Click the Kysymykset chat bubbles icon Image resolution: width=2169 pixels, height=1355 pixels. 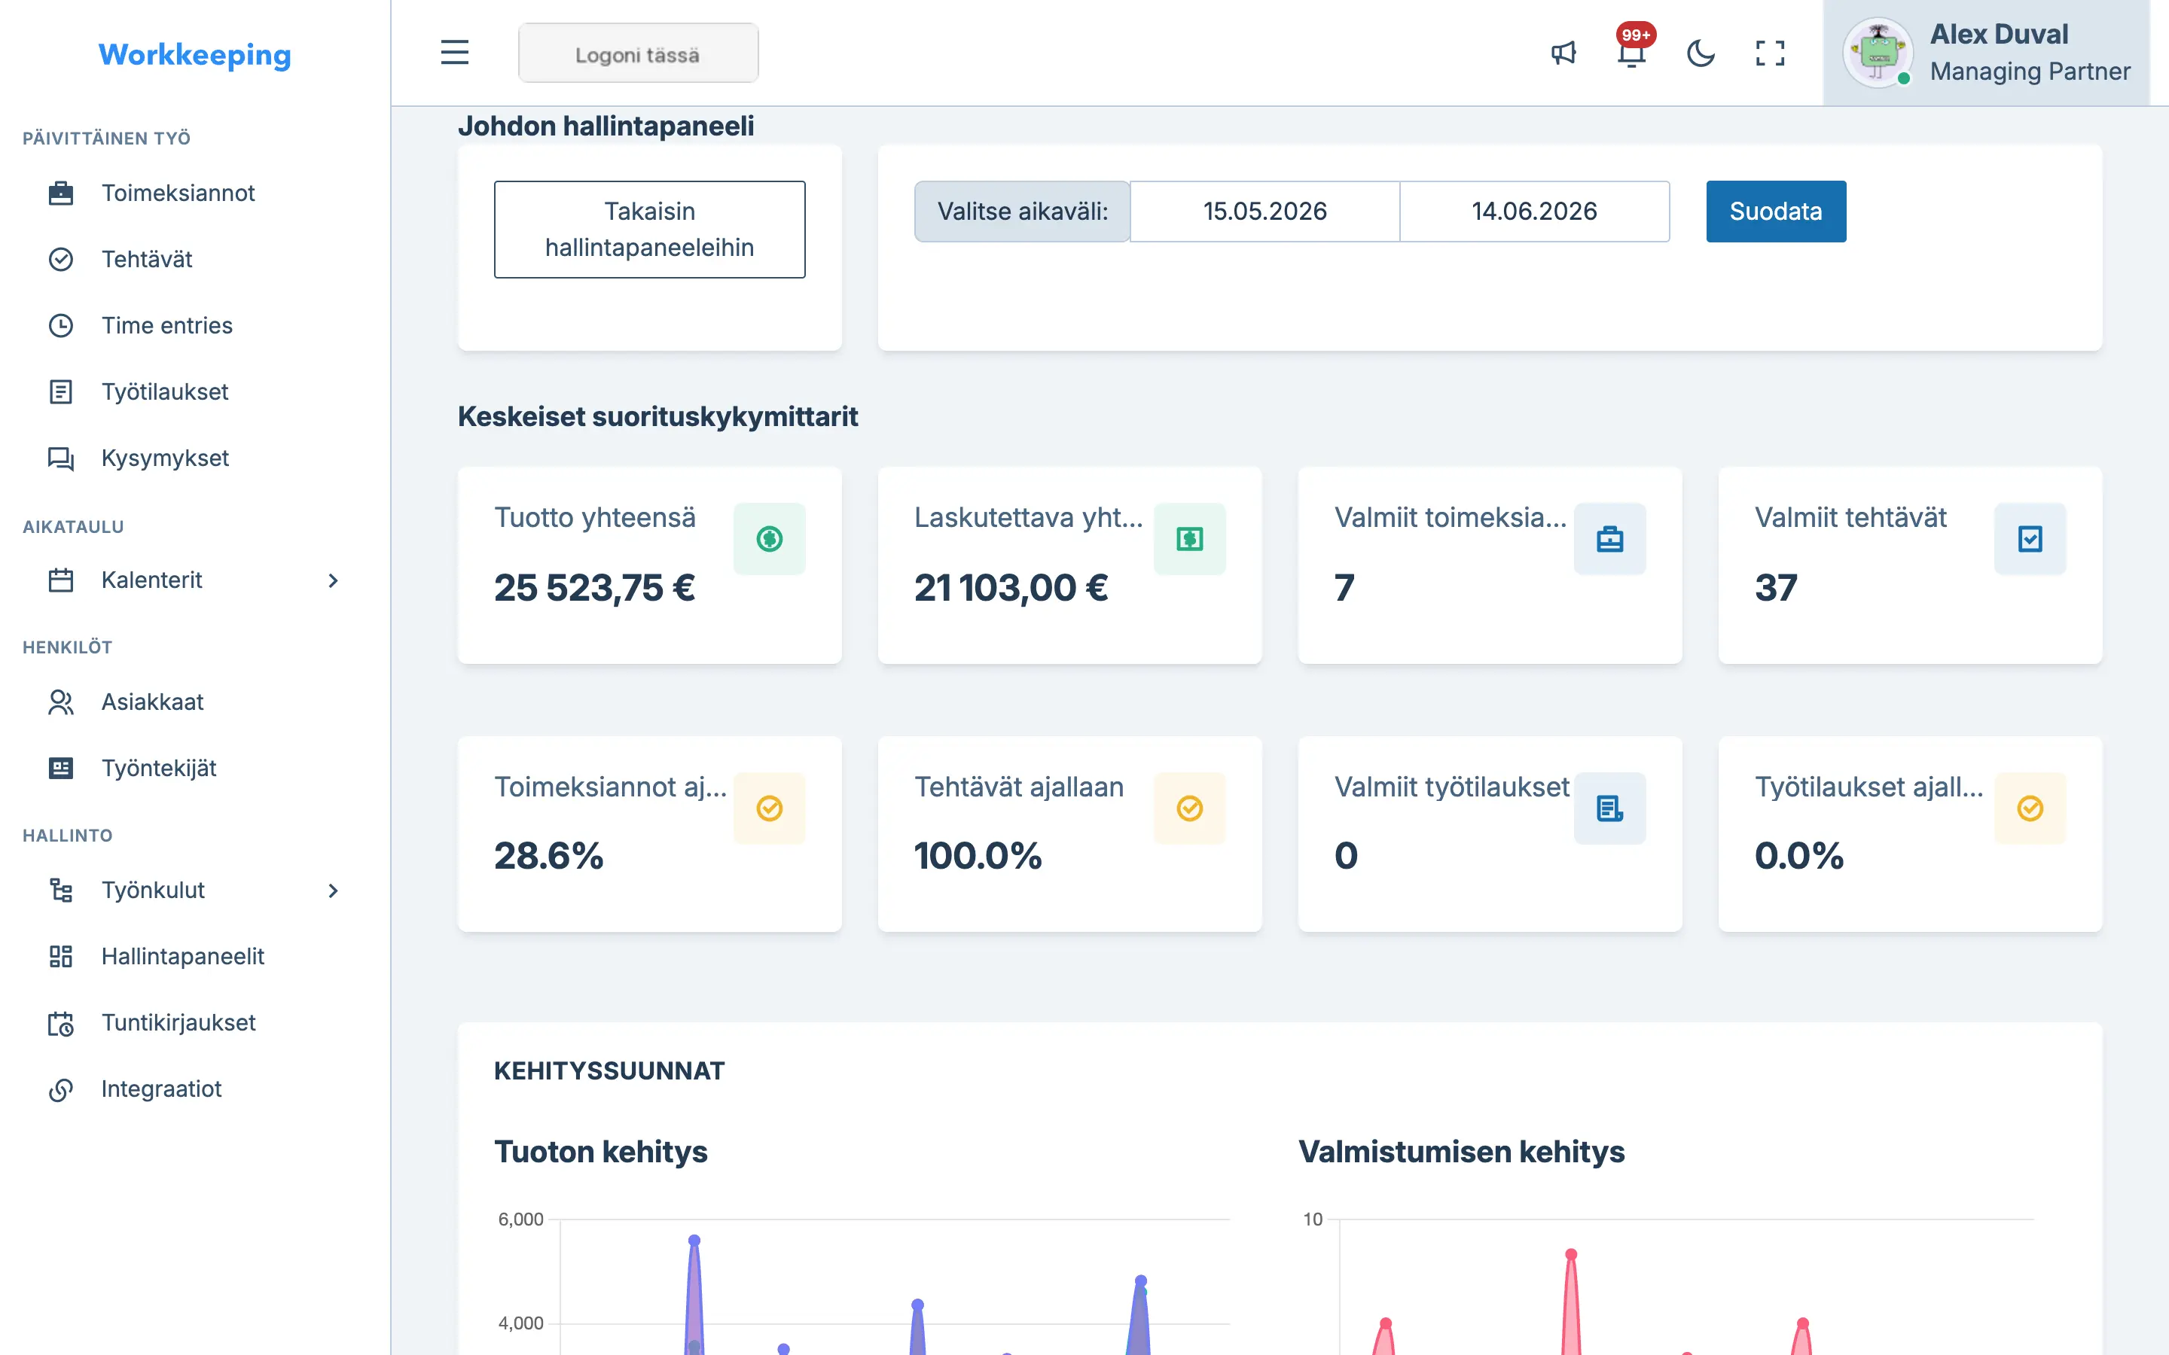click(61, 458)
